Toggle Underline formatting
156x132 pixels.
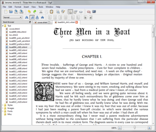[37, 17]
